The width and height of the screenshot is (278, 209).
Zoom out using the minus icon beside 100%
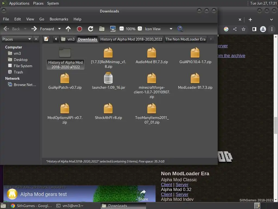click(x=121, y=29)
